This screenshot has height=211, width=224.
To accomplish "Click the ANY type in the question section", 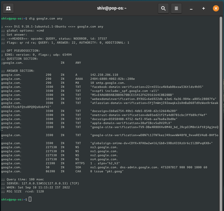I will pyautogui.click(x=78, y=63).
